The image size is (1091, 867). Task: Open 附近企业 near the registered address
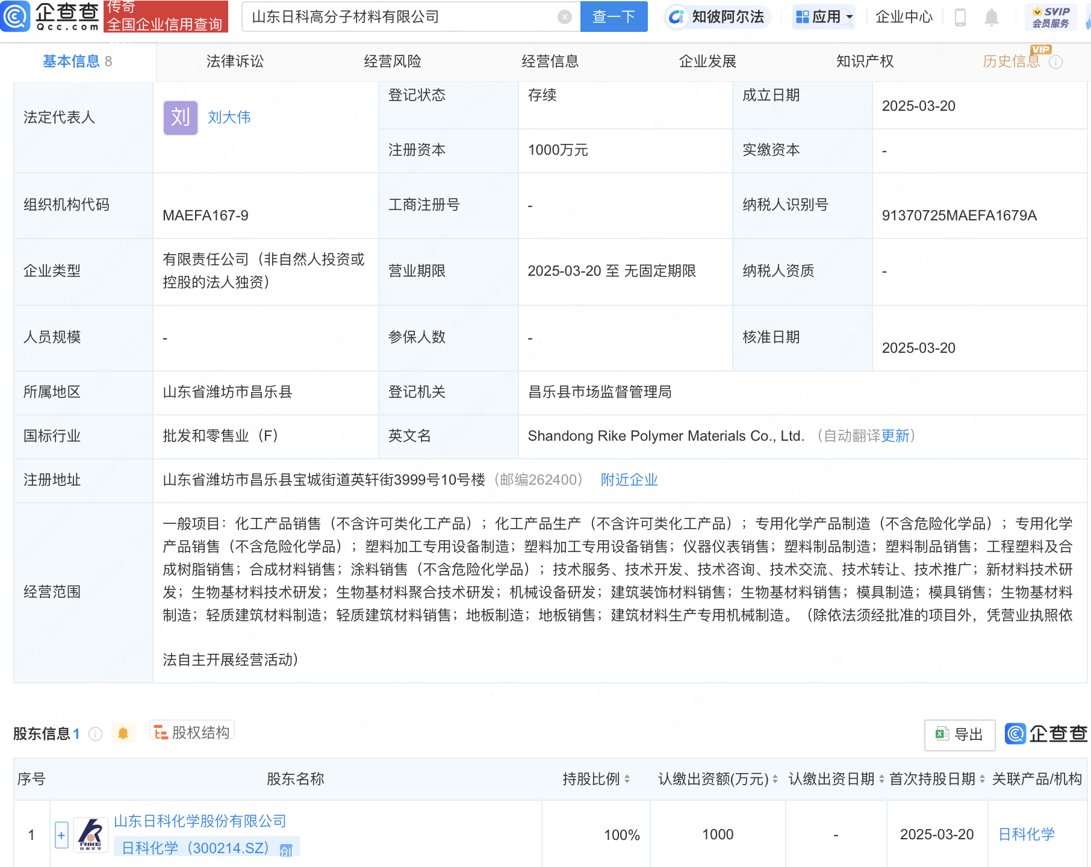pos(629,480)
